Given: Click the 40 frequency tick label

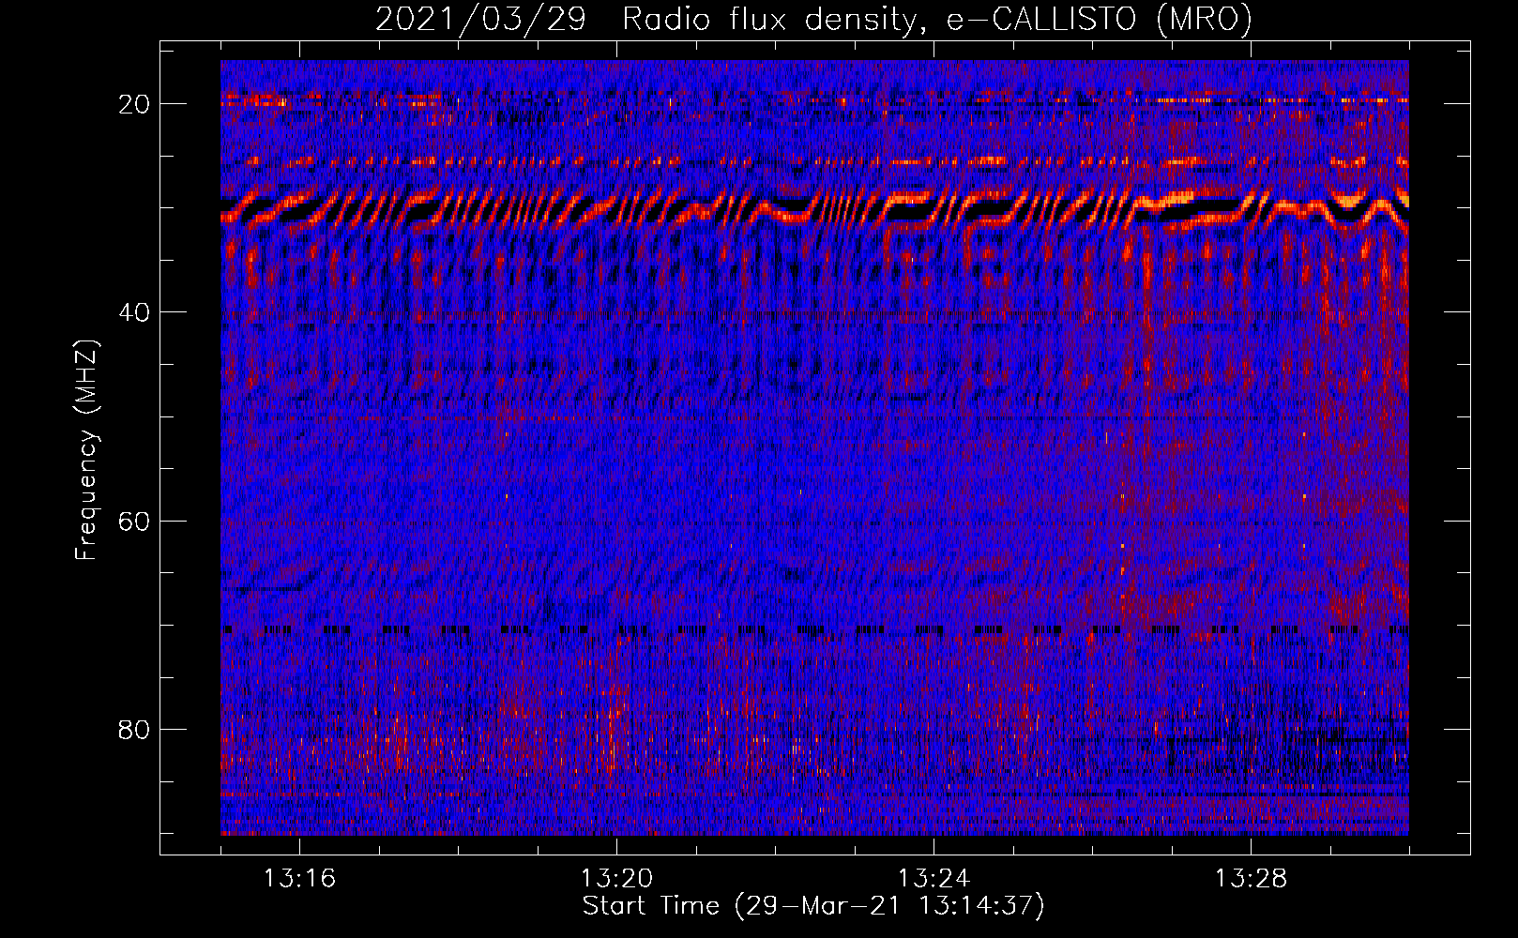Looking at the screenshot, I should [x=134, y=312].
